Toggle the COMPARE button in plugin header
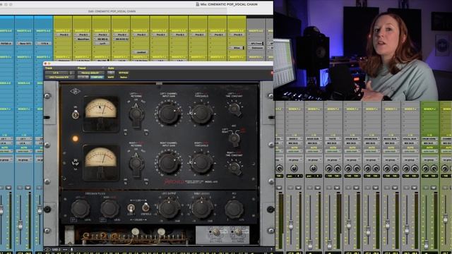The width and height of the screenshot is (452, 254). (x=97, y=77)
